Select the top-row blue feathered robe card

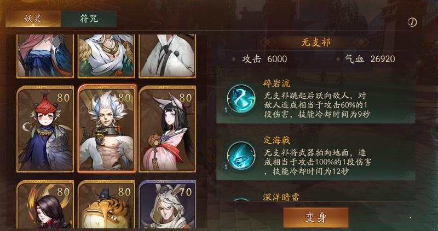45,56
